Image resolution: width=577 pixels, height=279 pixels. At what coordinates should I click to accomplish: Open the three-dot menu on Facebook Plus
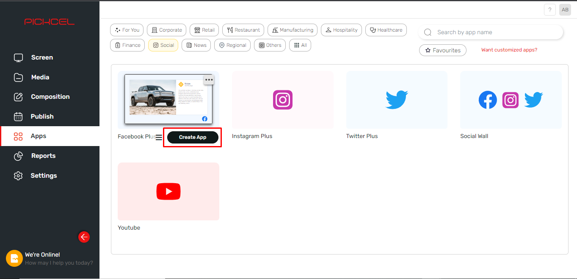pos(209,79)
